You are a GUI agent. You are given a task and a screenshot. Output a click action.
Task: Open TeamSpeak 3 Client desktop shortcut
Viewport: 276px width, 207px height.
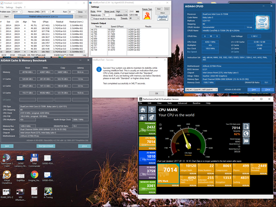click(x=7, y=160)
